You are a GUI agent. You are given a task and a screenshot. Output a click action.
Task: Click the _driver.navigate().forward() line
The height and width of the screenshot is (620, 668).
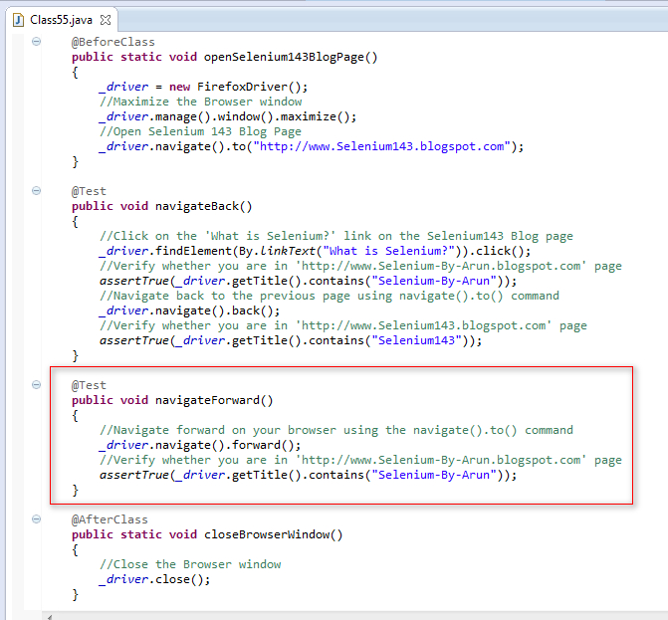pyautogui.click(x=200, y=445)
